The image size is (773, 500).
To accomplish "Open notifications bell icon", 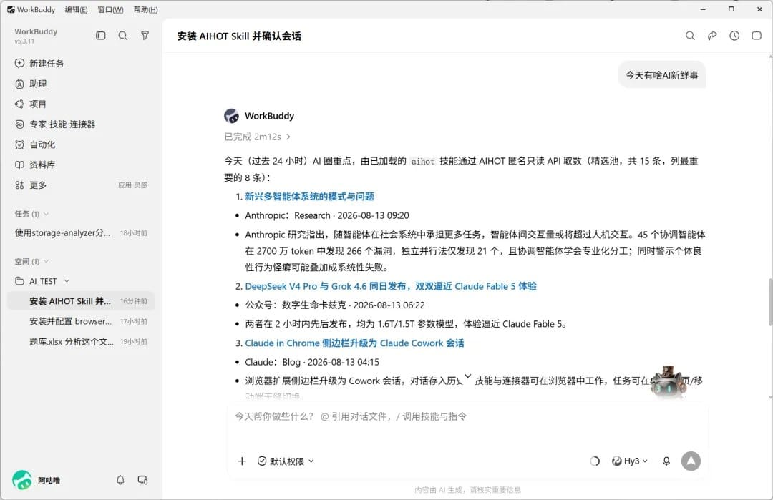I will pos(120,480).
